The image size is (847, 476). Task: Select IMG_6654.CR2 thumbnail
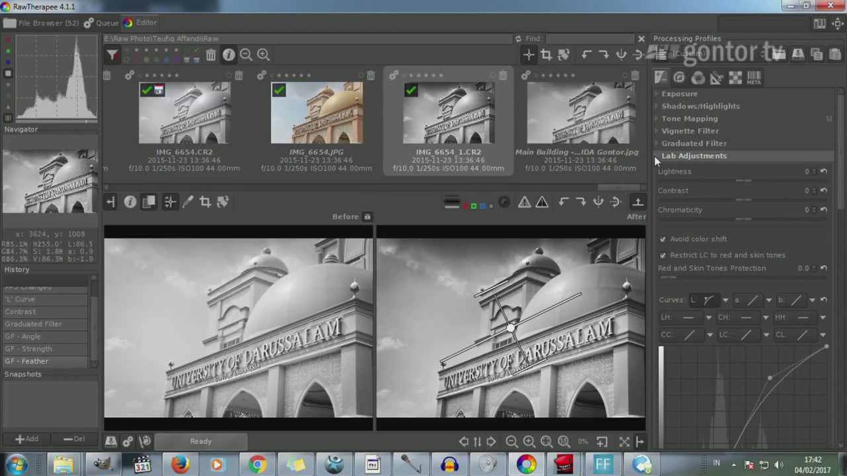click(x=184, y=113)
